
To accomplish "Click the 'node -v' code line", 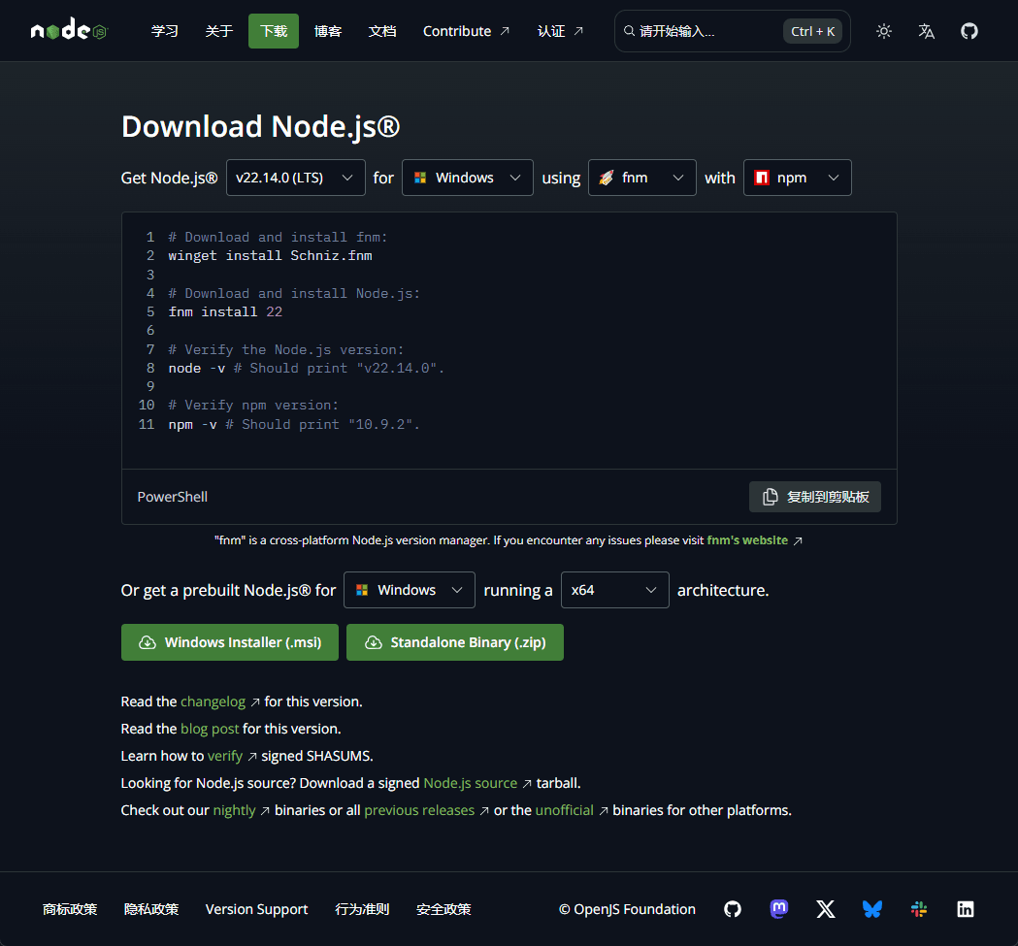I will coord(306,368).
